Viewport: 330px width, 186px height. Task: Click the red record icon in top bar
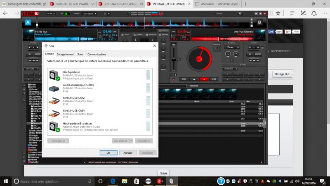point(161,13)
